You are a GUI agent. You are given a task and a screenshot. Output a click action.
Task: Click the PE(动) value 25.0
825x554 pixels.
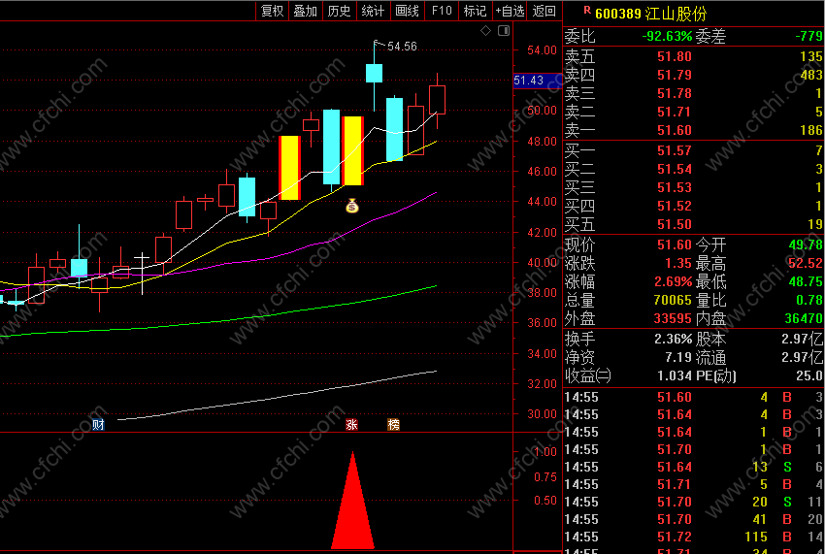pyautogui.click(x=809, y=375)
